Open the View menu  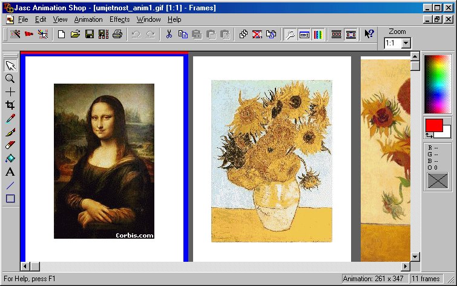click(60, 19)
